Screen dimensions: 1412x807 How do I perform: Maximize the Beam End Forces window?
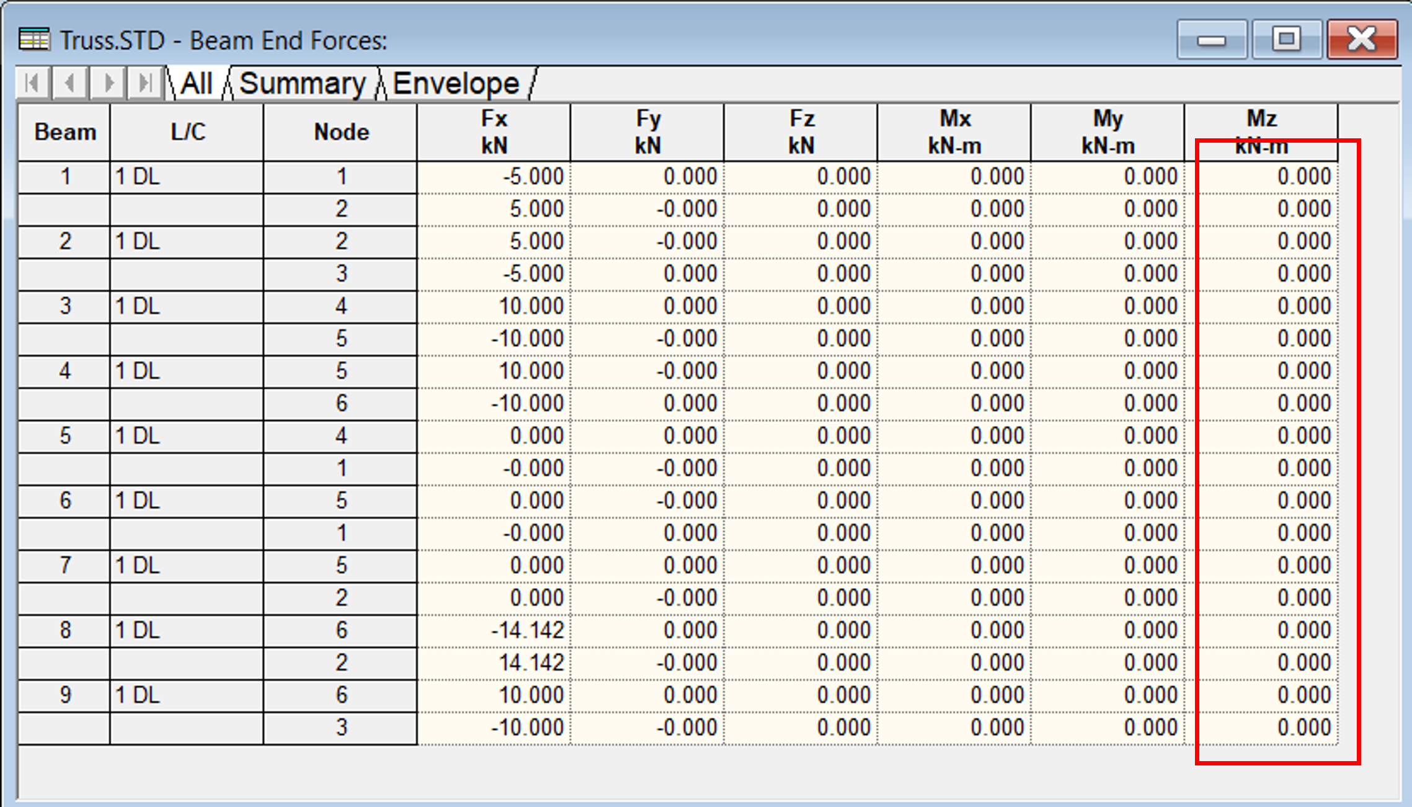click(1286, 40)
